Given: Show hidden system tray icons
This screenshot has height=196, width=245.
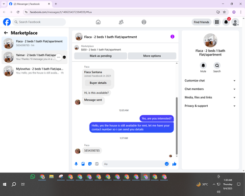Looking at the screenshot, I should click(214, 184).
